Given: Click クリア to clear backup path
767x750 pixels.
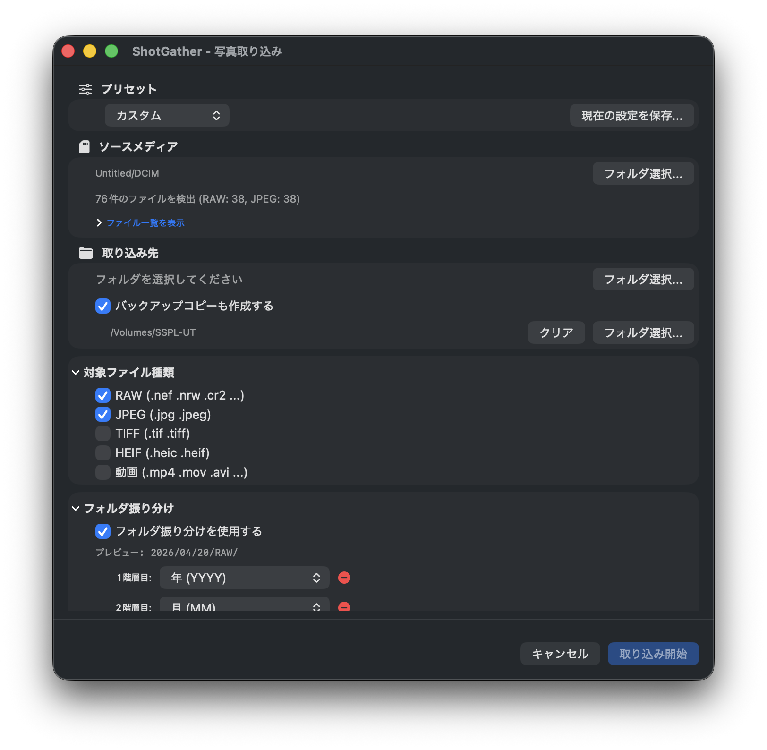Looking at the screenshot, I should (556, 332).
